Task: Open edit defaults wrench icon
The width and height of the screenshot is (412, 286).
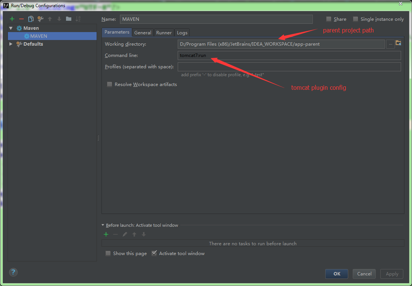Action: (x=40, y=19)
